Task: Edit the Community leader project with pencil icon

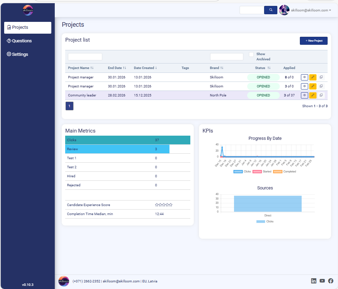Action: pos(313,95)
